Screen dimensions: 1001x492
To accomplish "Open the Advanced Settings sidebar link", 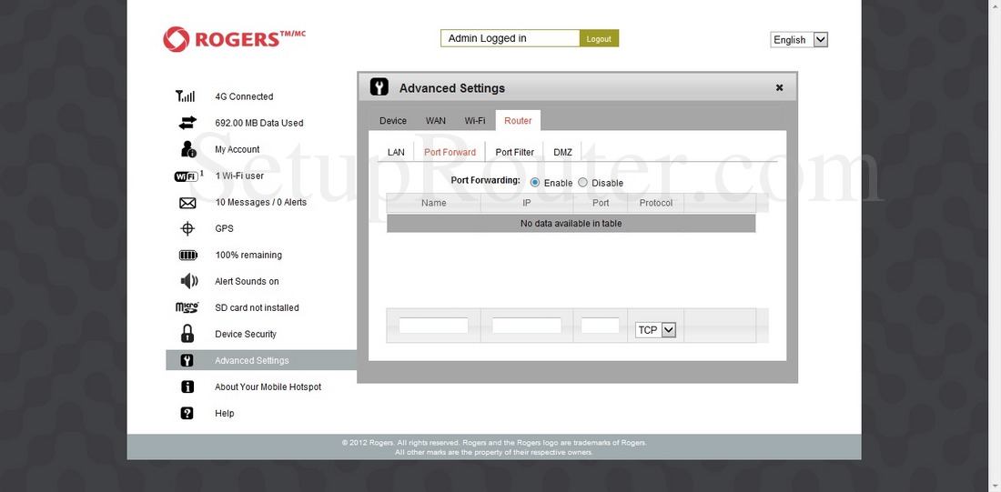I will (251, 360).
